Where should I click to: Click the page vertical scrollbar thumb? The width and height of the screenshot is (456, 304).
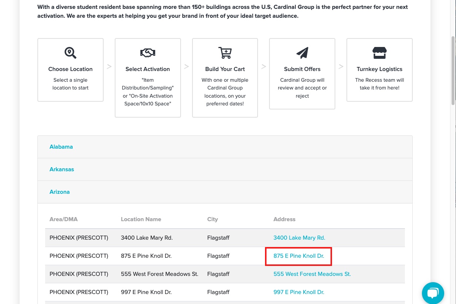tap(453, 70)
